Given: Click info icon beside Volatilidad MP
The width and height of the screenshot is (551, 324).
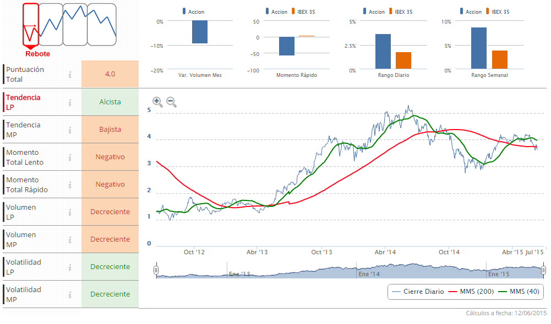Looking at the screenshot, I should coord(70,294).
